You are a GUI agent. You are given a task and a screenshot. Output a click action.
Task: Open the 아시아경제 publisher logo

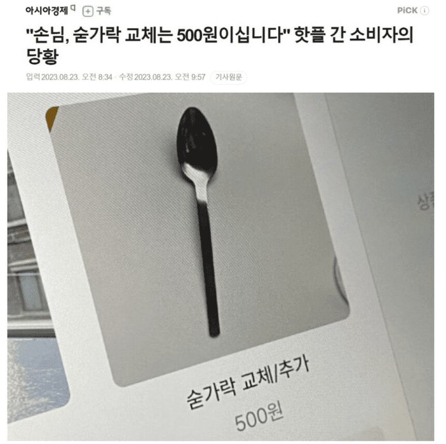pos(46,11)
